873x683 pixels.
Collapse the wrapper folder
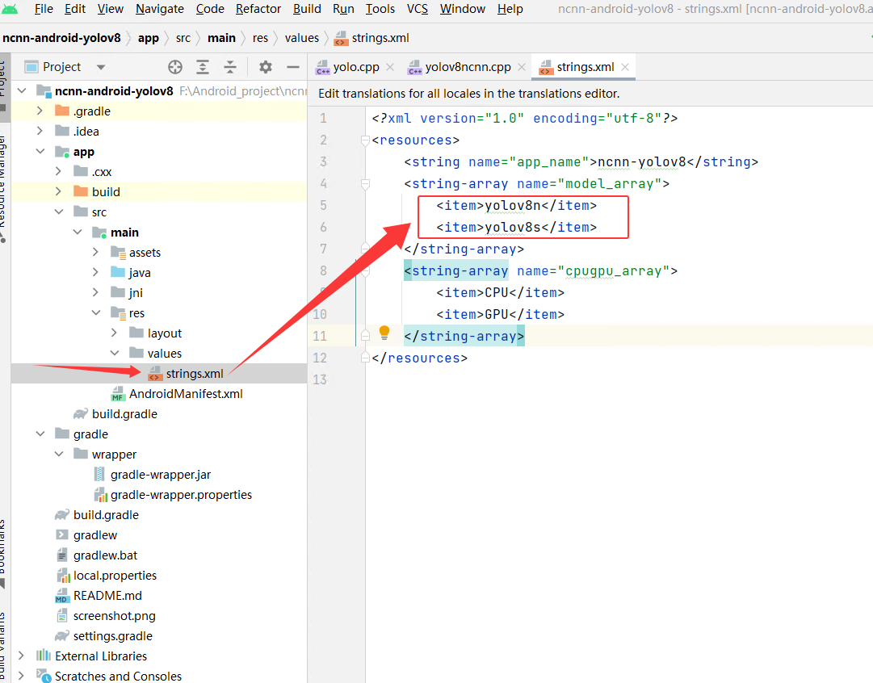[58, 455]
